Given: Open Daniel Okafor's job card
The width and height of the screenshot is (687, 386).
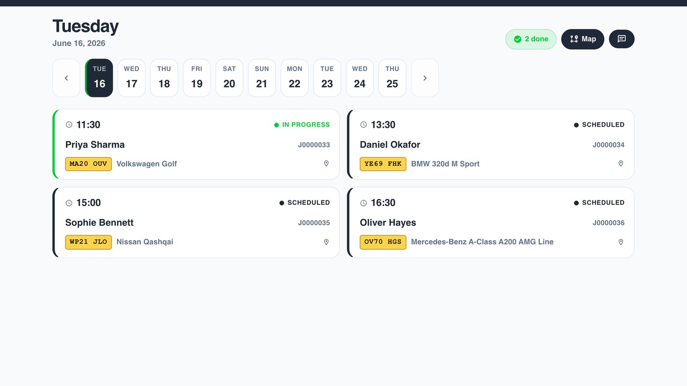Looking at the screenshot, I should [491, 144].
